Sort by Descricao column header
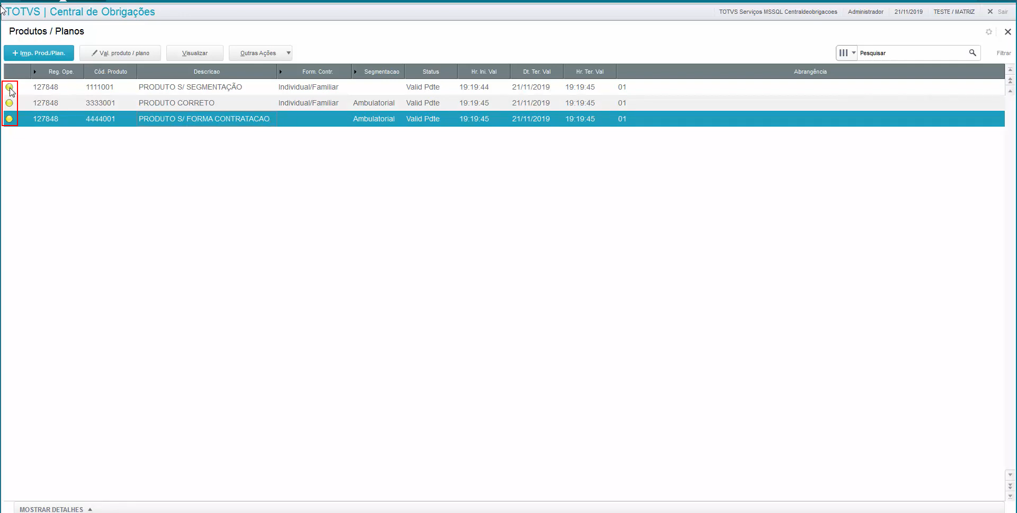This screenshot has height=513, width=1017. (x=207, y=72)
